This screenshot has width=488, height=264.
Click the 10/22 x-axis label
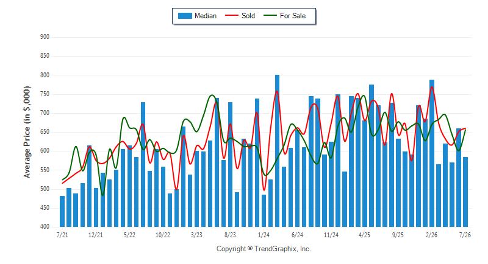(163, 235)
